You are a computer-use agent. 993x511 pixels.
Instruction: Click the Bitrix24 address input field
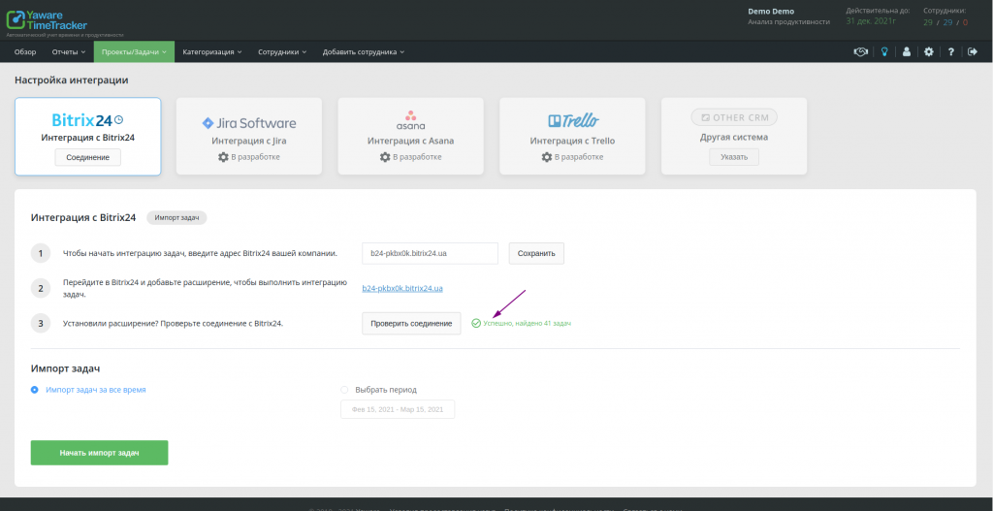pyautogui.click(x=430, y=253)
